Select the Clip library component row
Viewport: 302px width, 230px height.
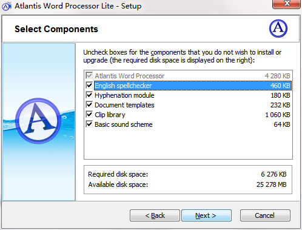pyautogui.click(x=188, y=115)
